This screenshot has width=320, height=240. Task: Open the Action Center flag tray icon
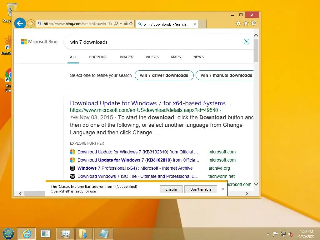[x=275, y=234]
